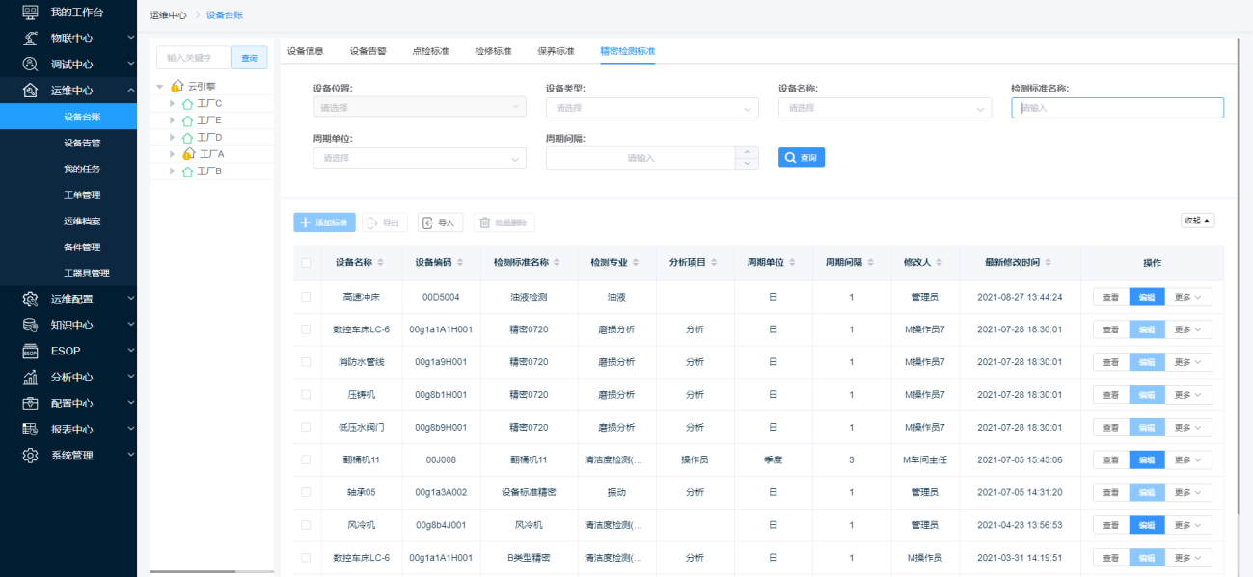Click the 系统管理 gear icon
The width and height of the screenshot is (1253, 577).
click(30, 456)
